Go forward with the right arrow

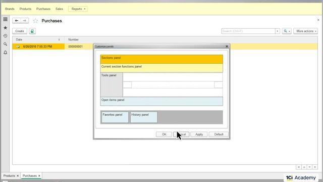coord(25,21)
